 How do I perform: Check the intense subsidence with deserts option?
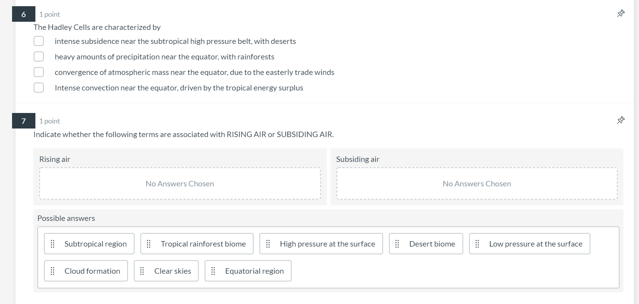click(x=39, y=41)
